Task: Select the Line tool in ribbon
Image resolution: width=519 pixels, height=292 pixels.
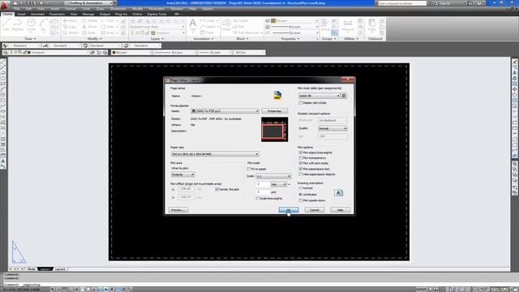Action: tap(6, 25)
